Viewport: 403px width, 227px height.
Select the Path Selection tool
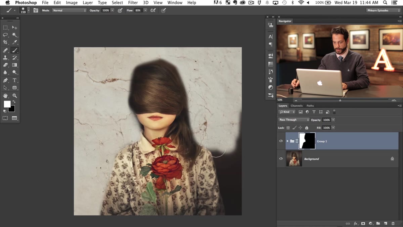pyautogui.click(x=5, y=88)
